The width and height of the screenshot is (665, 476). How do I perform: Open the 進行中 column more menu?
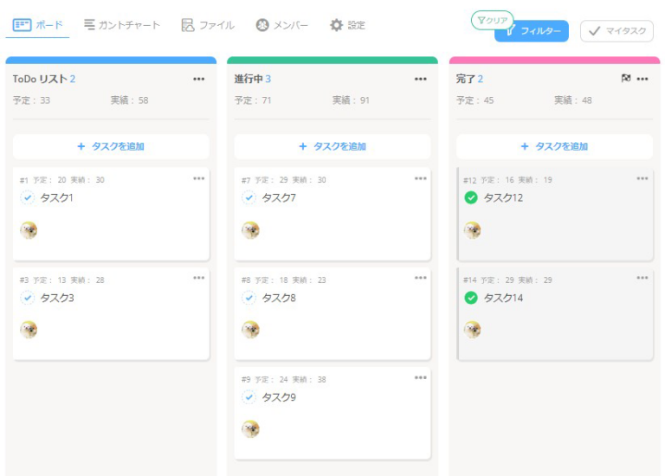(421, 79)
